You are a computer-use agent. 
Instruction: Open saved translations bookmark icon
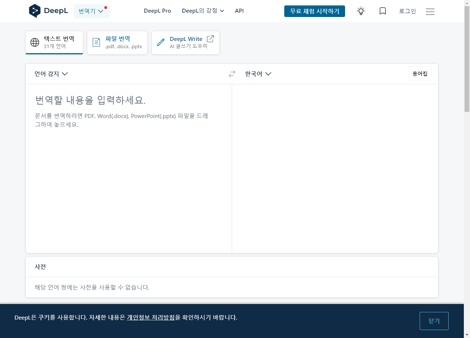[382, 11]
